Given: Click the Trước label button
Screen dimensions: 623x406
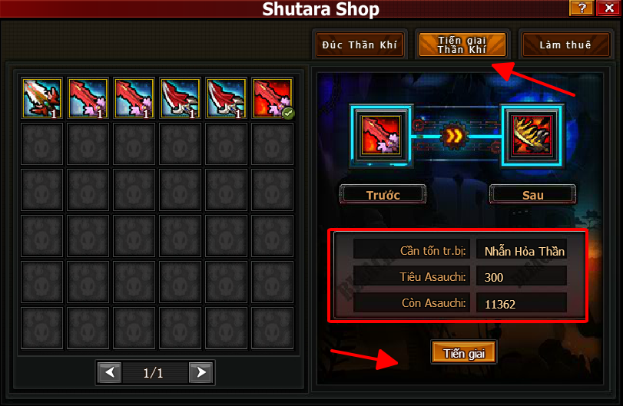Looking at the screenshot, I should tap(383, 194).
